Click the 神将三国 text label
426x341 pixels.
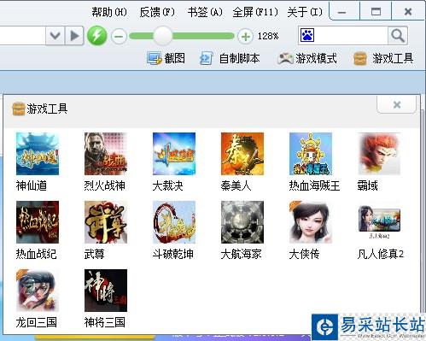[x=105, y=323]
